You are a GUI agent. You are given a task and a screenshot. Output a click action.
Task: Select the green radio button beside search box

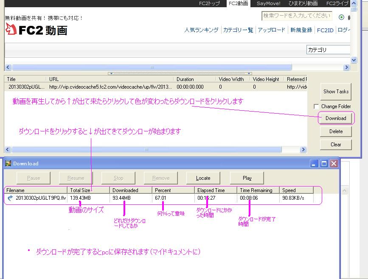pos(342,17)
